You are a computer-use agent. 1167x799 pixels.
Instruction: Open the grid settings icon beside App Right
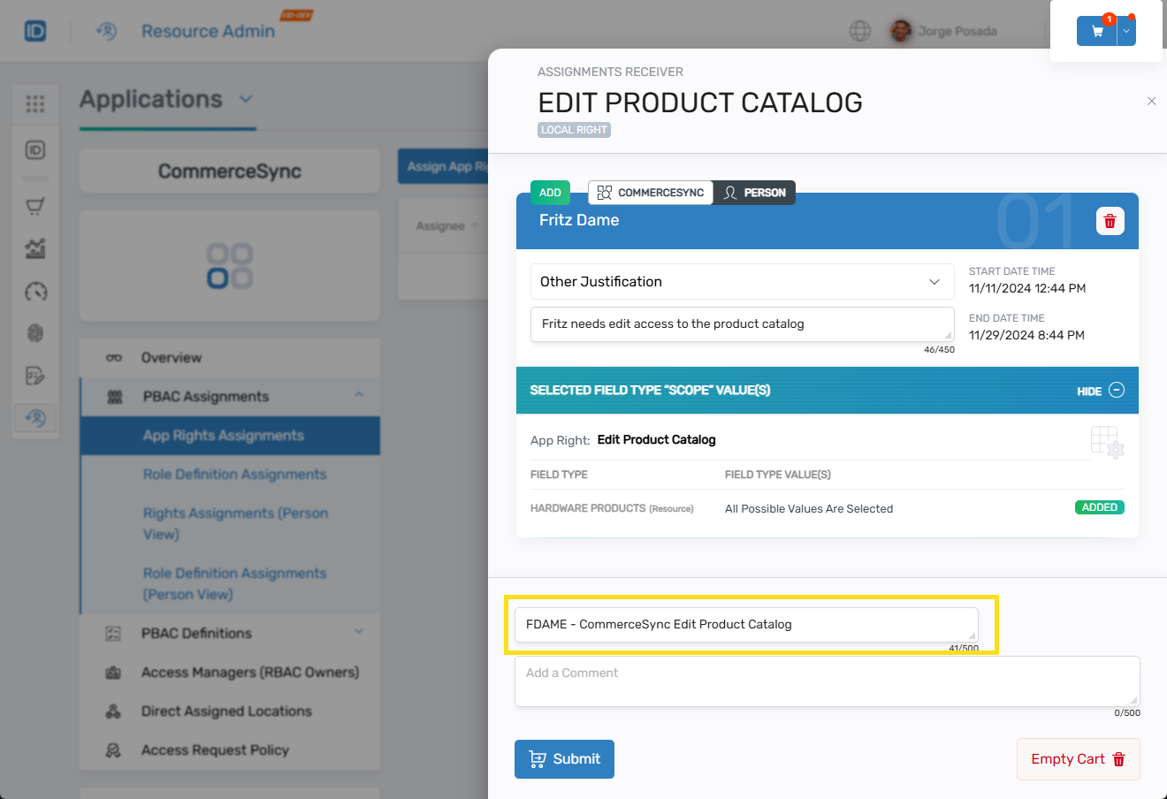pos(1107,441)
